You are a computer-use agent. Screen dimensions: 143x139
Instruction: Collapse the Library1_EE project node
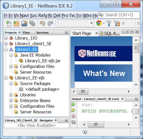tap(6, 49)
